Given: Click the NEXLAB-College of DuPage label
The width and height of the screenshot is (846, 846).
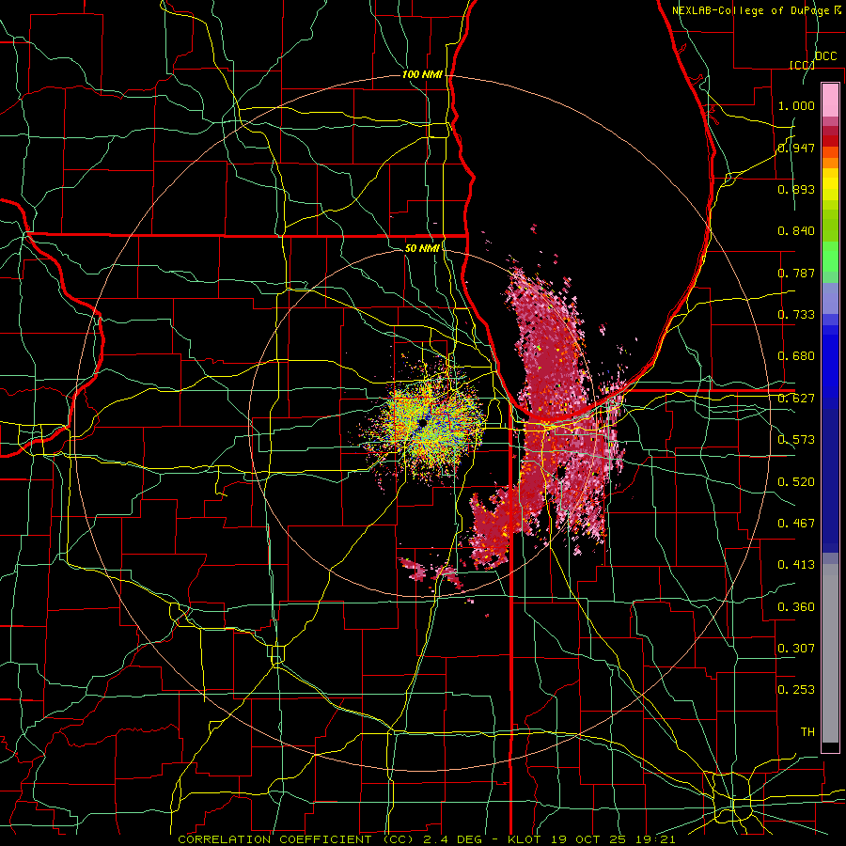Looking at the screenshot, I should 751,10.
